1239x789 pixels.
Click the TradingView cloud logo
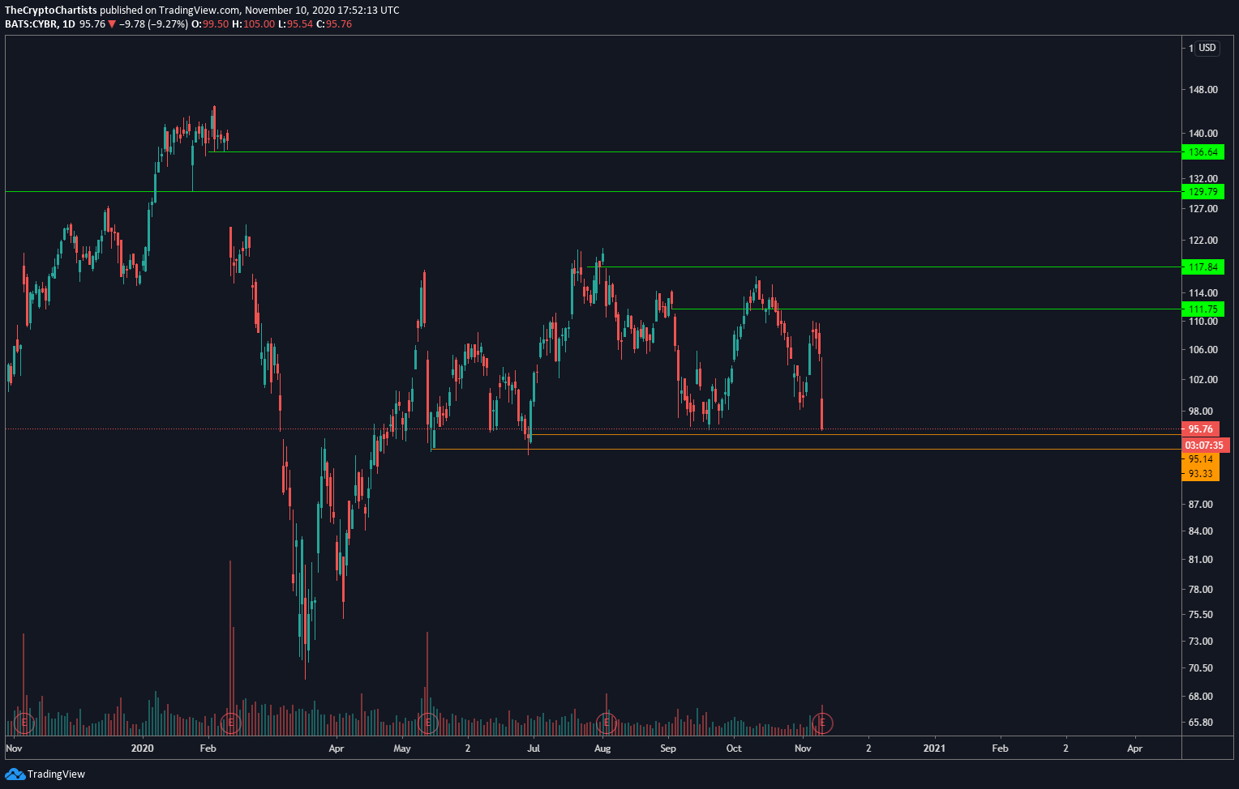pyautogui.click(x=15, y=774)
